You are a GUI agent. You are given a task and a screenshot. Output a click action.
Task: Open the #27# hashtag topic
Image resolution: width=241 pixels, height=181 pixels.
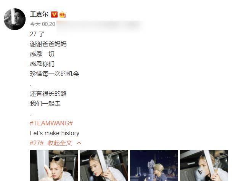coord(37,143)
